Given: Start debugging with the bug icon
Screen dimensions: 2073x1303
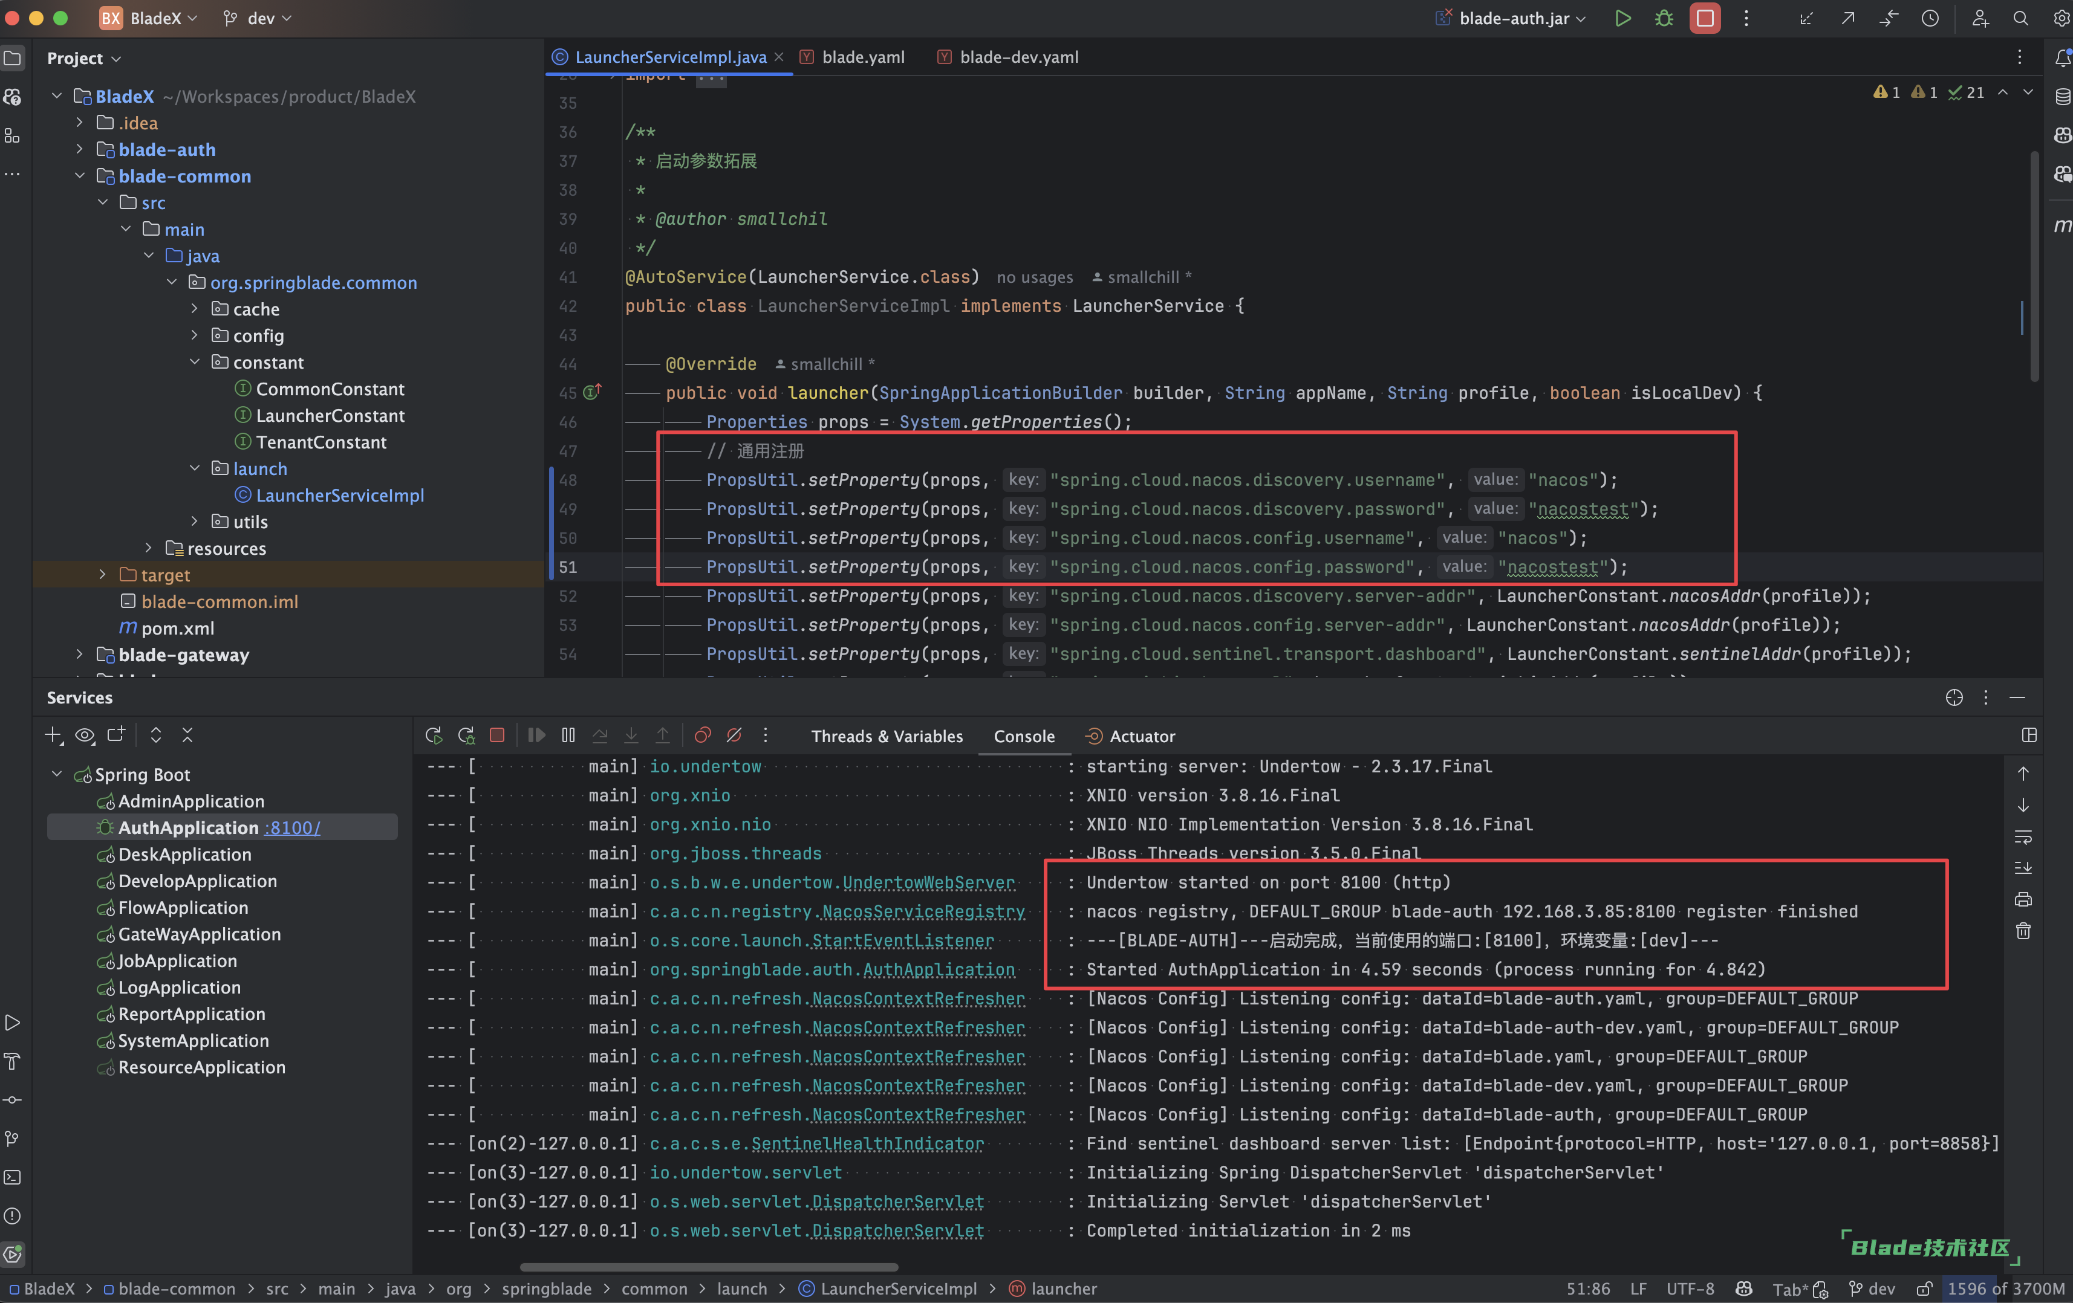Looking at the screenshot, I should point(1663,18).
